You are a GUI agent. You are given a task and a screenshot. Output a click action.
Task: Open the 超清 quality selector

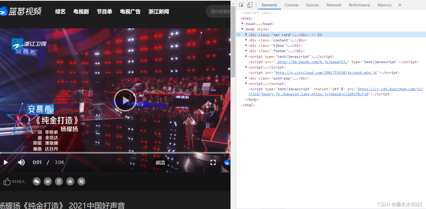click(160, 162)
